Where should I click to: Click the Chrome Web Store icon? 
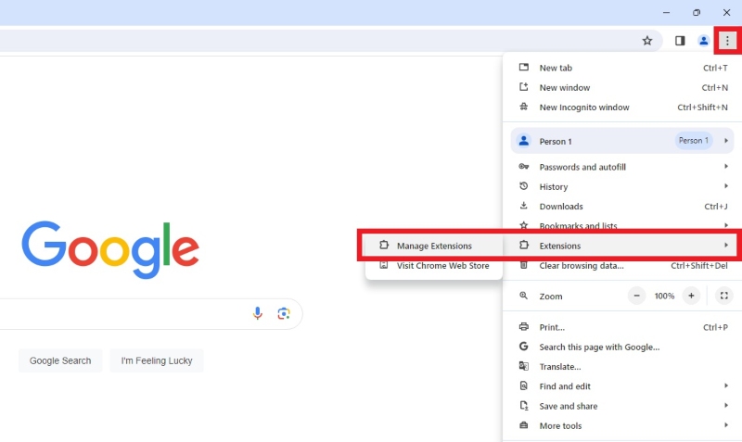coord(384,265)
